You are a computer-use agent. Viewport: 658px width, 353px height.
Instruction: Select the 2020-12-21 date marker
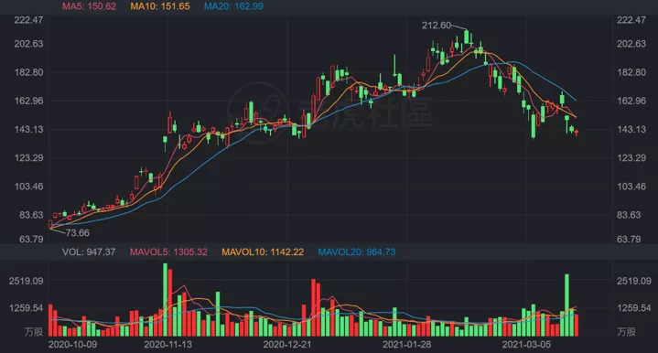(287, 345)
